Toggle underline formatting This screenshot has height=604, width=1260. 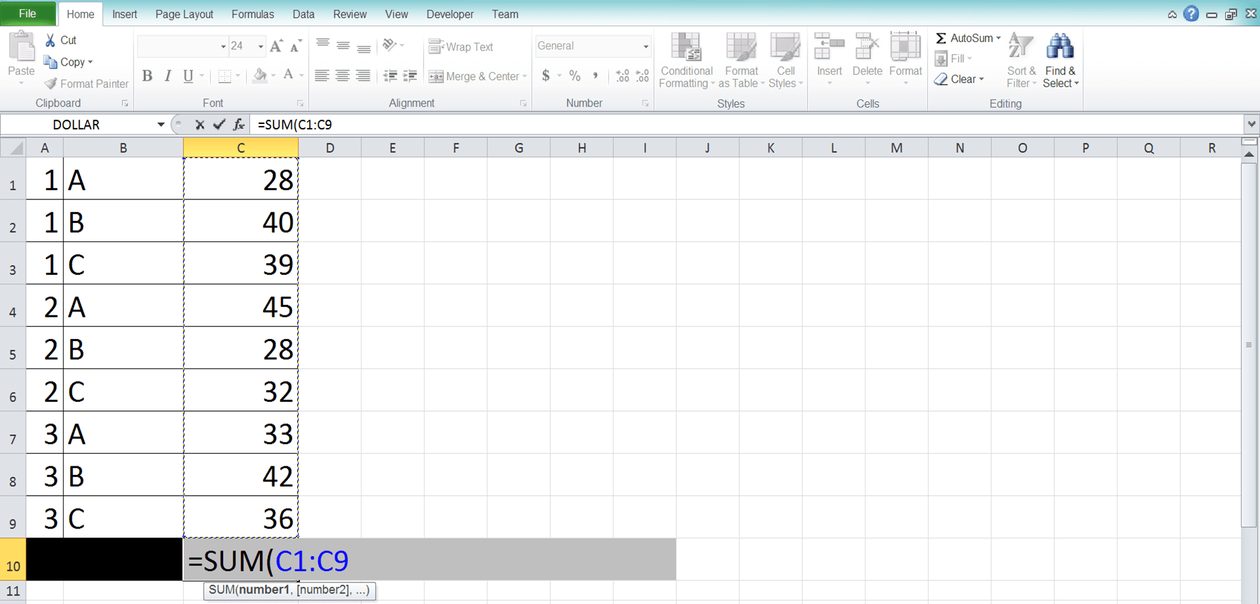pyautogui.click(x=188, y=76)
